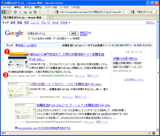Screen dimensions: 160x136
Task: Open the back/forward history dropdown
Action: [x=11, y=12]
